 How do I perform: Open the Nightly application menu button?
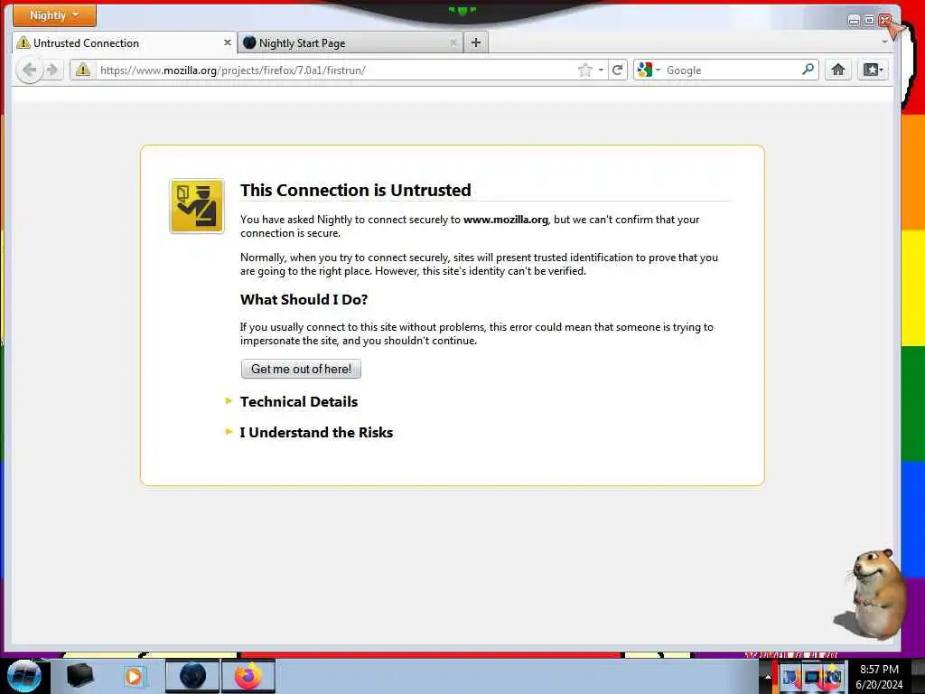click(54, 15)
